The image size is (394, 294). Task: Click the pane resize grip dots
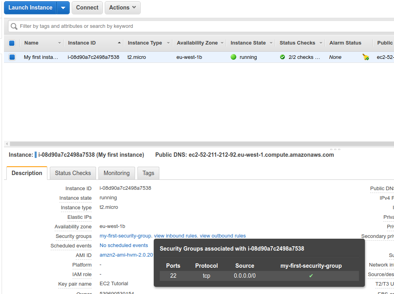(x=335, y=149)
